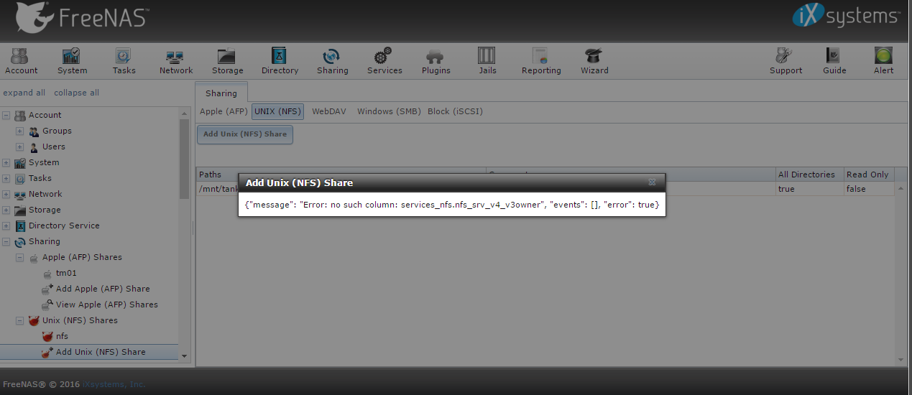Image resolution: width=912 pixels, height=395 pixels.
Task: Open the Sharing toolbar icon
Action: pos(332,61)
